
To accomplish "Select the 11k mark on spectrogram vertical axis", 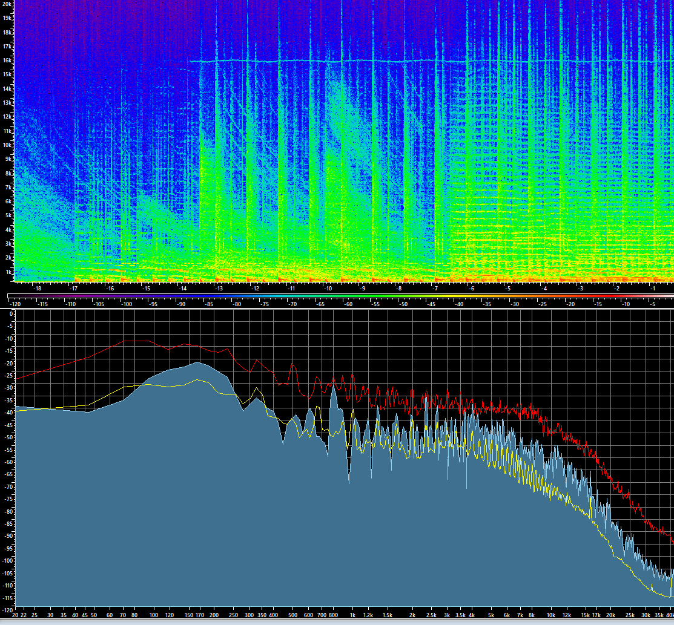I will point(7,131).
